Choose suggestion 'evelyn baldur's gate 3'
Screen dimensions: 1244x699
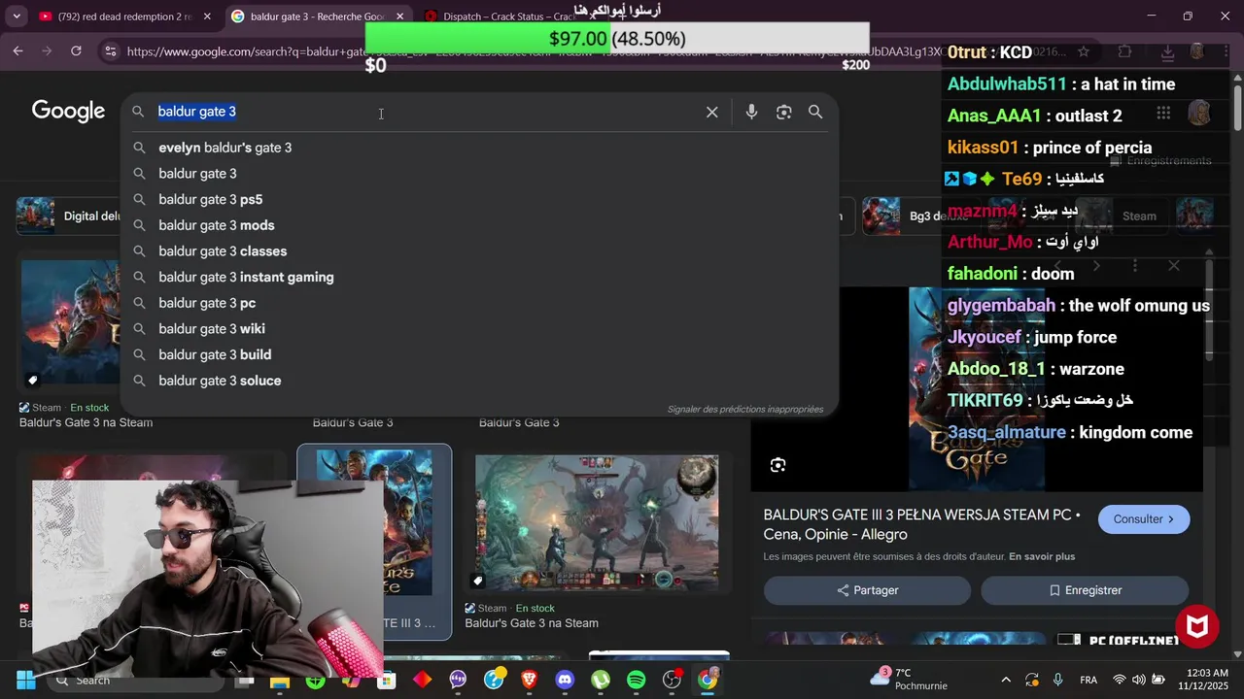point(479,148)
